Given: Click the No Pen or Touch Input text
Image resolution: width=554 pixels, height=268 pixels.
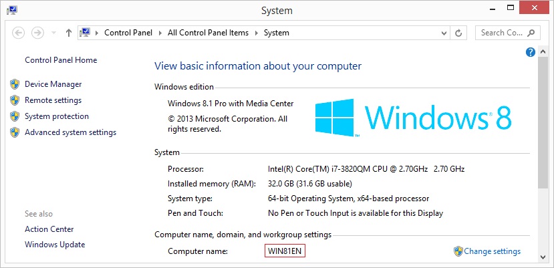Looking at the screenshot, I should click(356, 214).
